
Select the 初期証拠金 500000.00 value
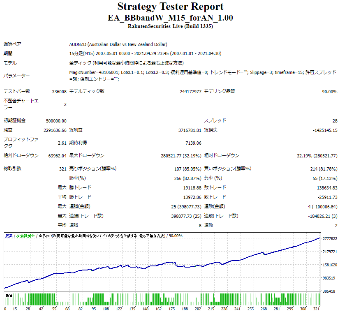[56, 121]
